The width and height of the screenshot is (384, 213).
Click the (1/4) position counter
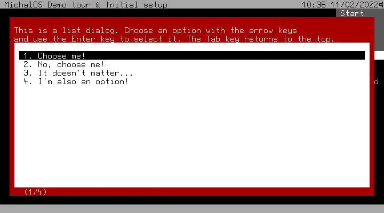35,192
